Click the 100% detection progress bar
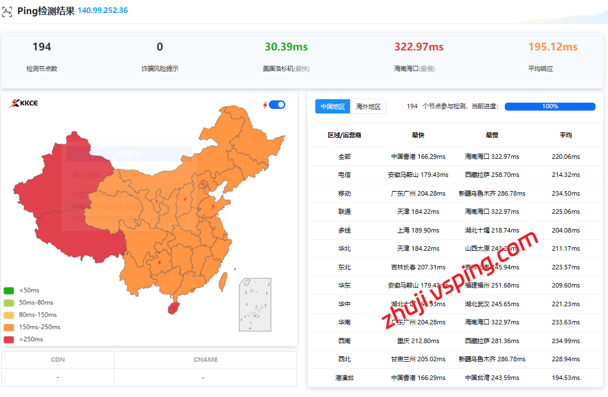 click(x=550, y=107)
